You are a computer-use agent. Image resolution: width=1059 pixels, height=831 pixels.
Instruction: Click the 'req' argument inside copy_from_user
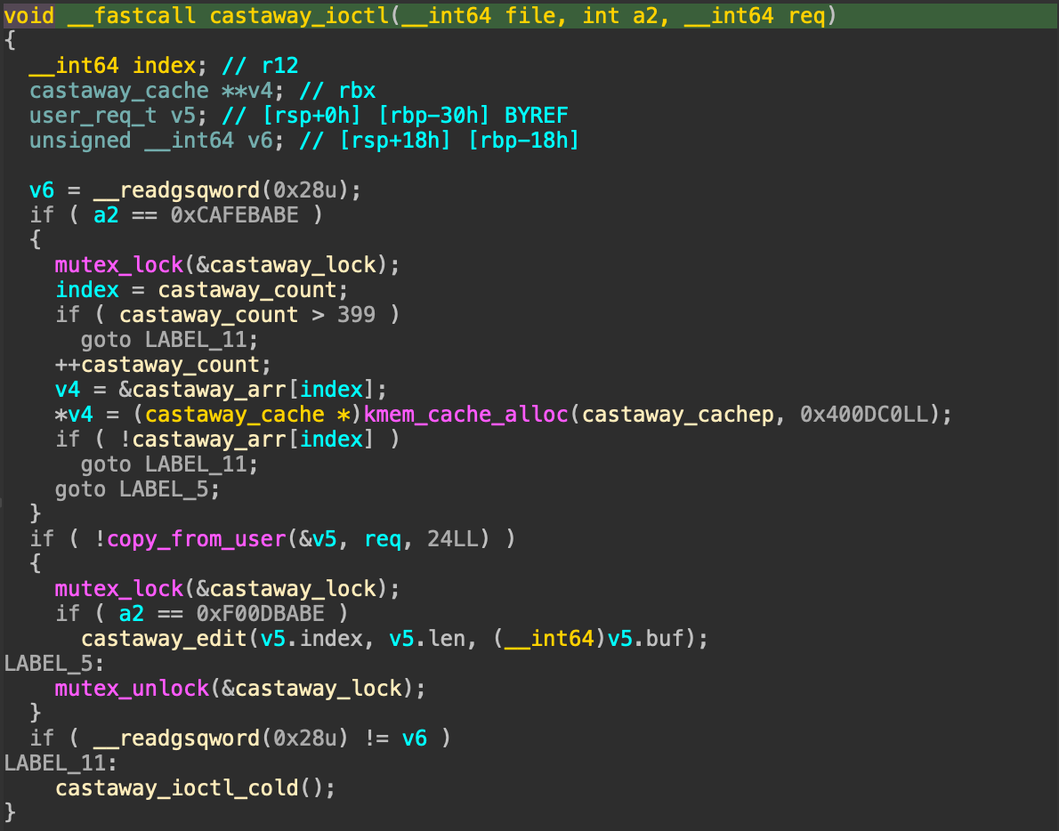point(383,538)
